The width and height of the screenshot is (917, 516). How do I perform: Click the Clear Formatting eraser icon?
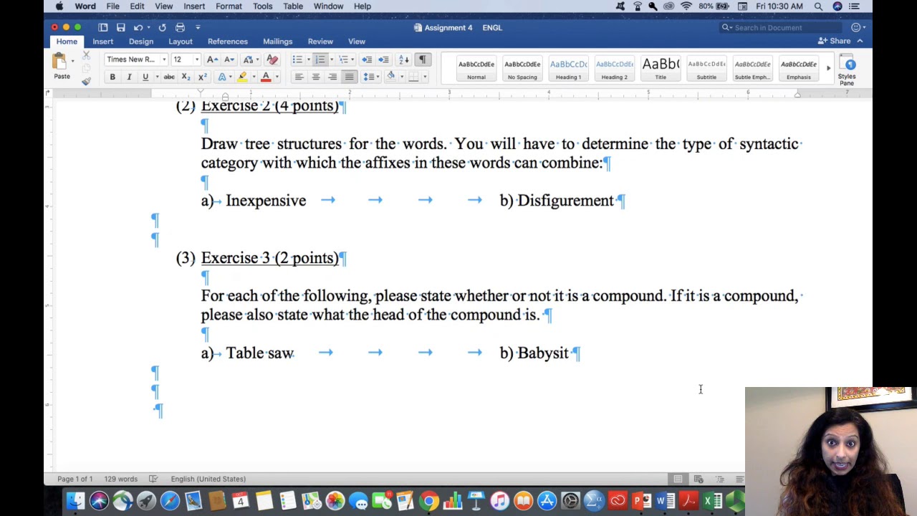[x=272, y=59]
